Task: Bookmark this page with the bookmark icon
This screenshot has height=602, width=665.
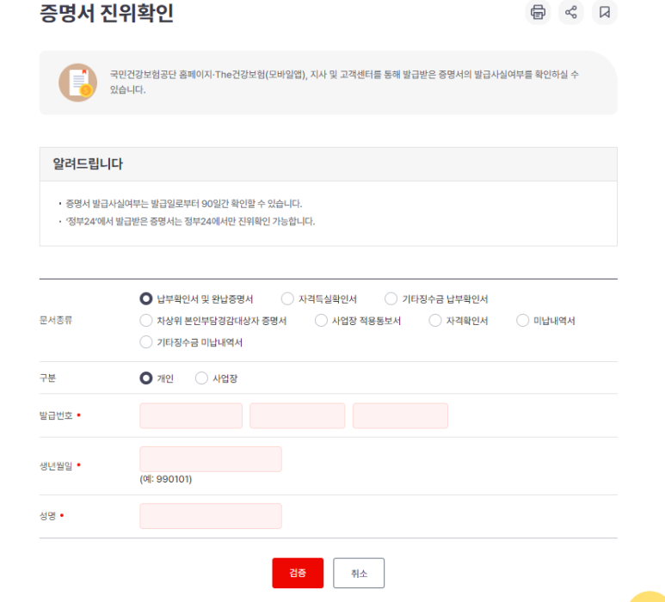Action: [605, 12]
